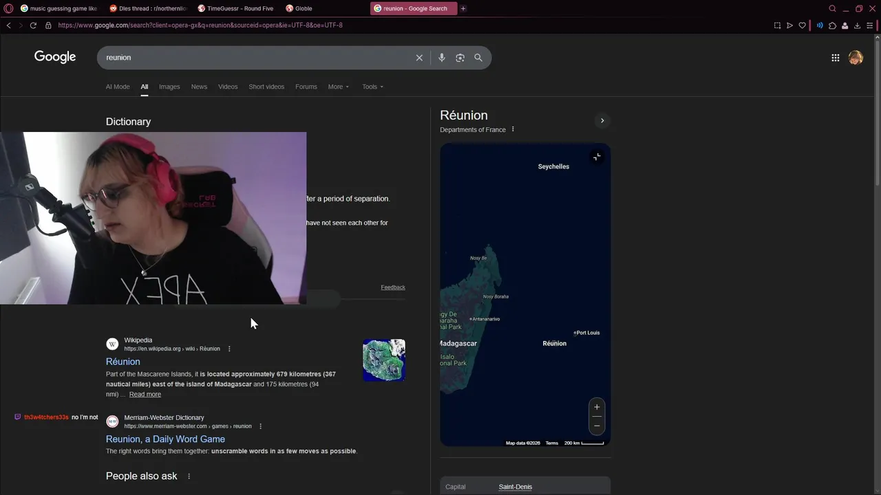Viewport: 881px width, 495px height.
Task: Bookmark page with the heart icon
Action: 802,25
